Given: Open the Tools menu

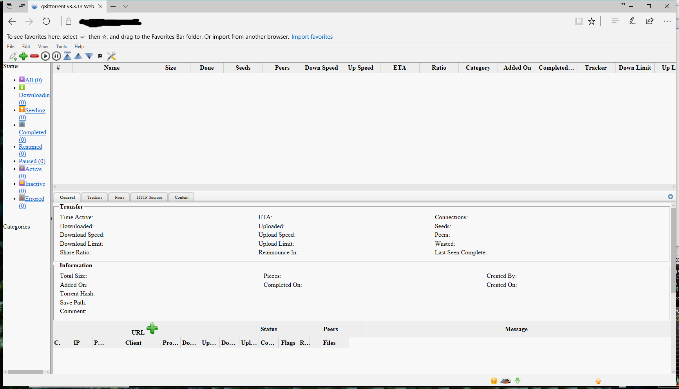Looking at the screenshot, I should 61,46.
